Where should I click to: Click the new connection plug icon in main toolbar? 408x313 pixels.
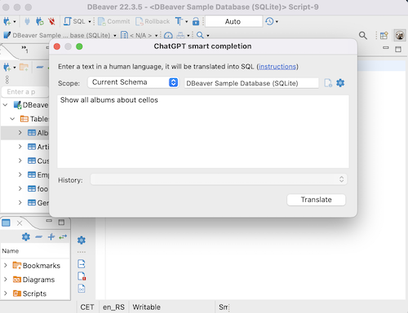click(7, 21)
